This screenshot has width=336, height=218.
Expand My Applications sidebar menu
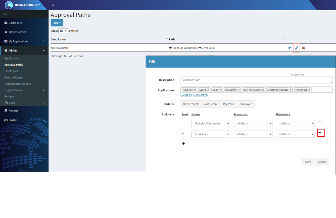24,41
